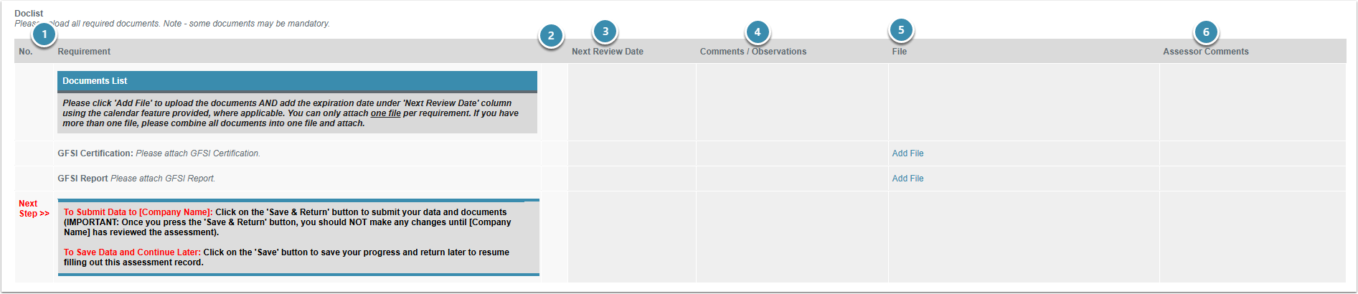The image size is (1358, 294).
Task: Click Add File for GFSI Certification
Action: (907, 153)
